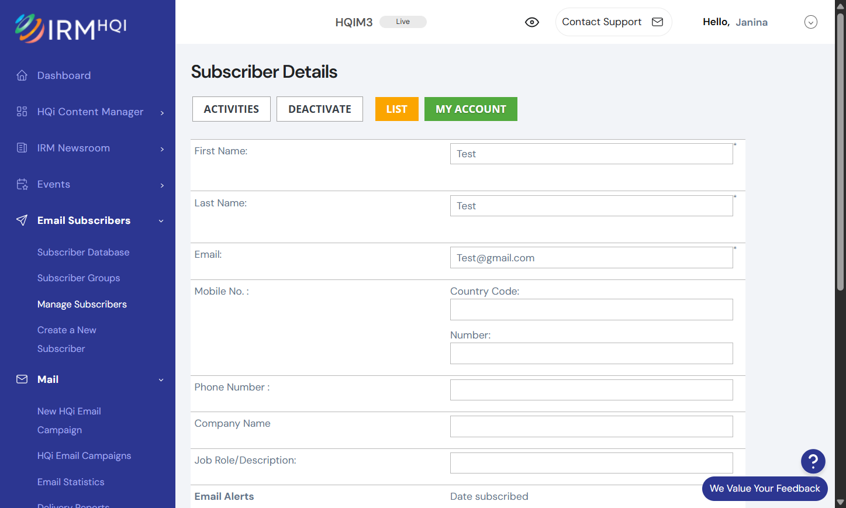Viewport: 846px width, 508px height.
Task: Focus the Company Name field
Action: (592, 427)
